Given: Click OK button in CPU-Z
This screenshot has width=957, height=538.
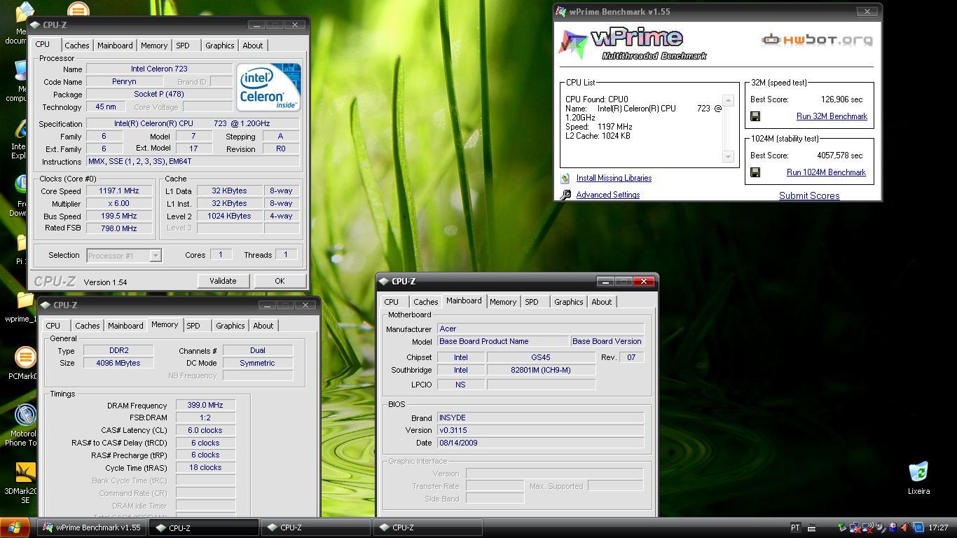Looking at the screenshot, I should [x=280, y=281].
